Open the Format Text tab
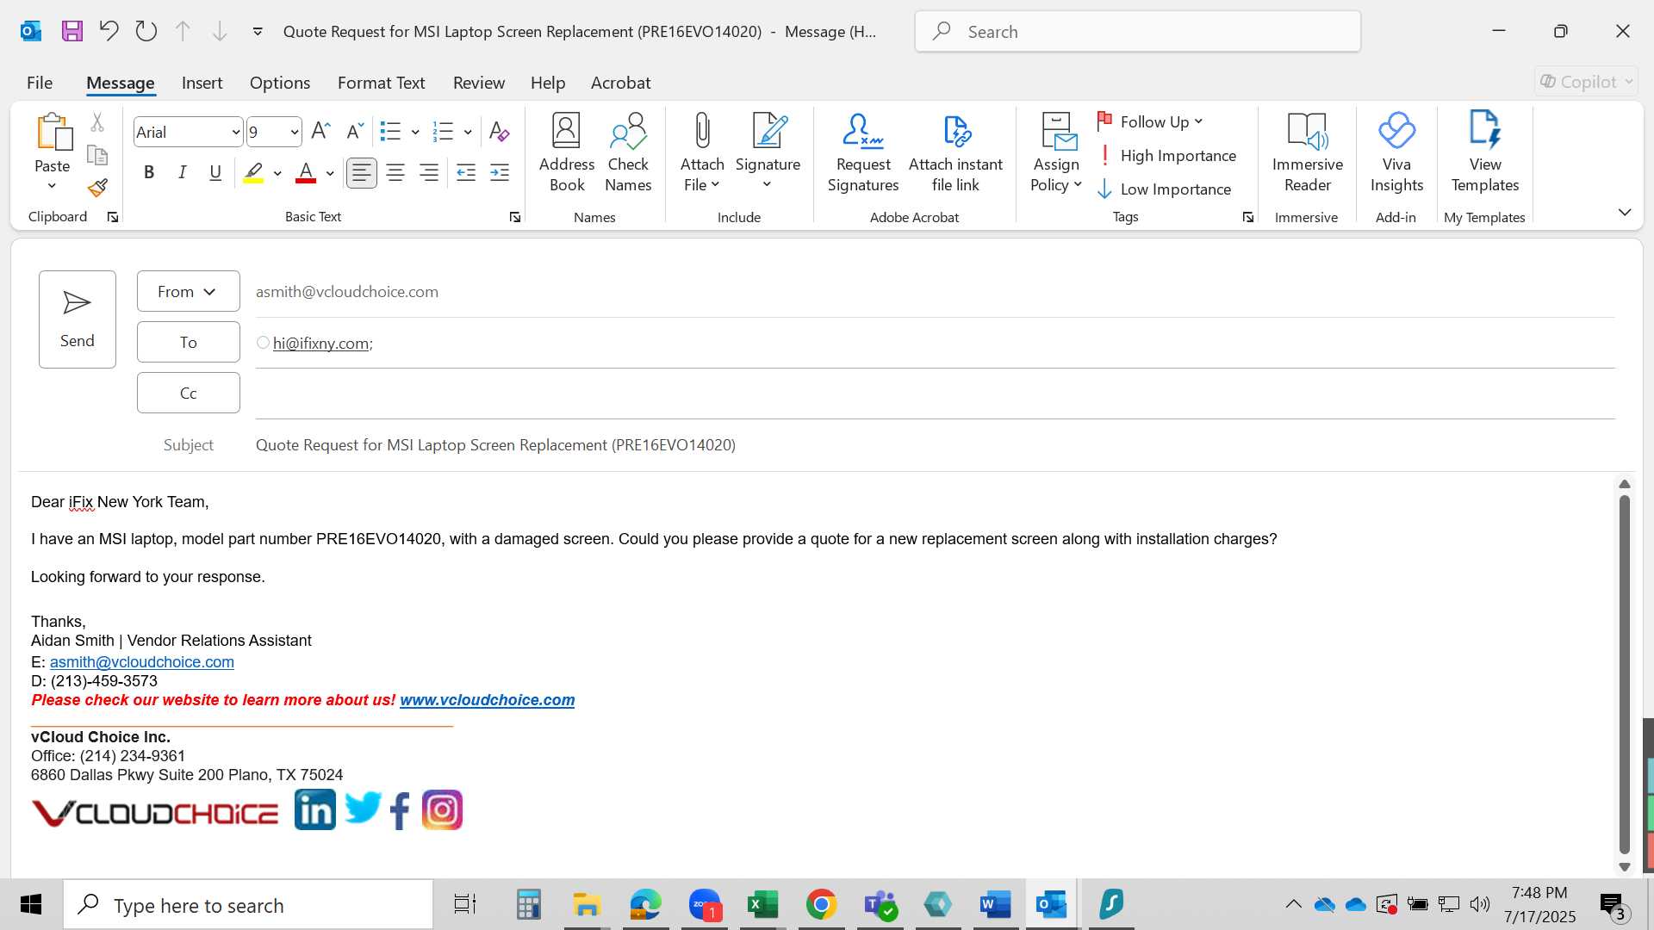1654x930 pixels. click(381, 83)
